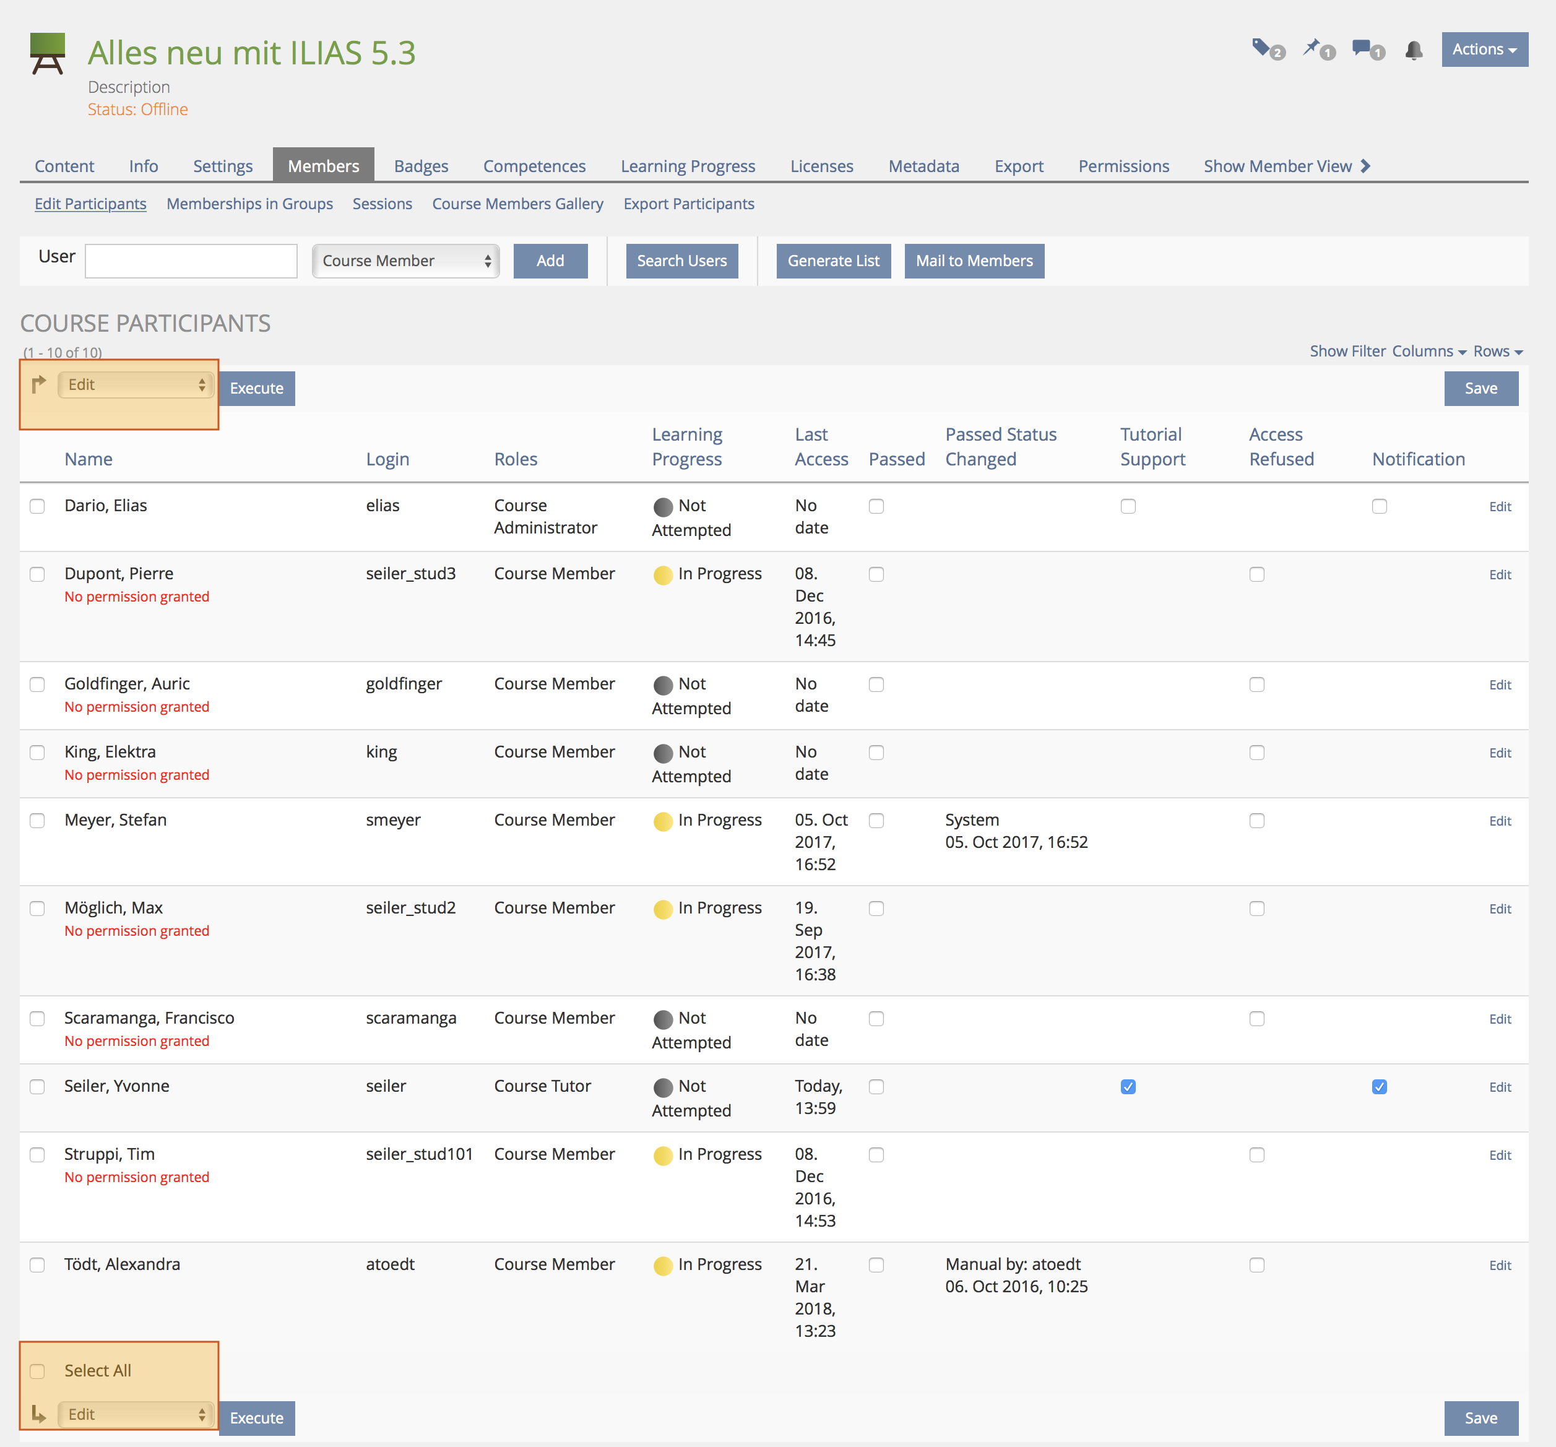This screenshot has height=1447, width=1556.
Task: Open the Actions dropdown menu
Action: tap(1484, 50)
